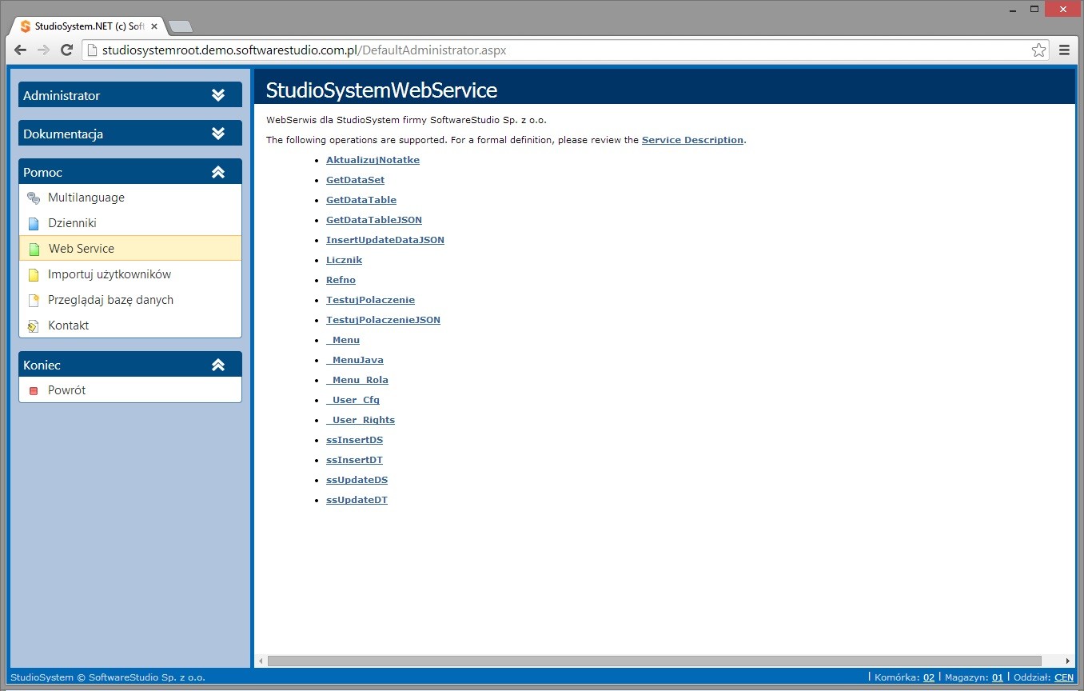Click the green Web Service page icon
The height and width of the screenshot is (691, 1084).
point(34,250)
